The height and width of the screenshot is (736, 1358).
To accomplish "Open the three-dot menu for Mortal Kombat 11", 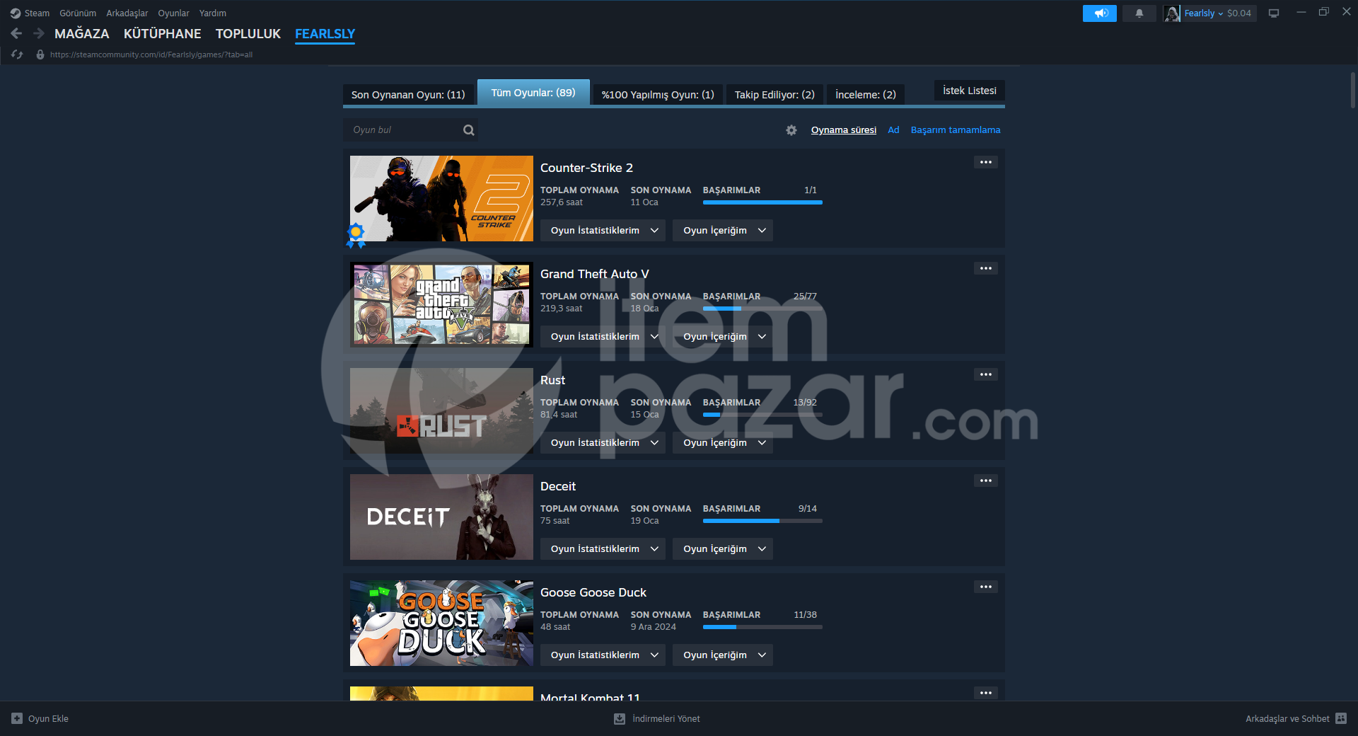I will click(986, 693).
